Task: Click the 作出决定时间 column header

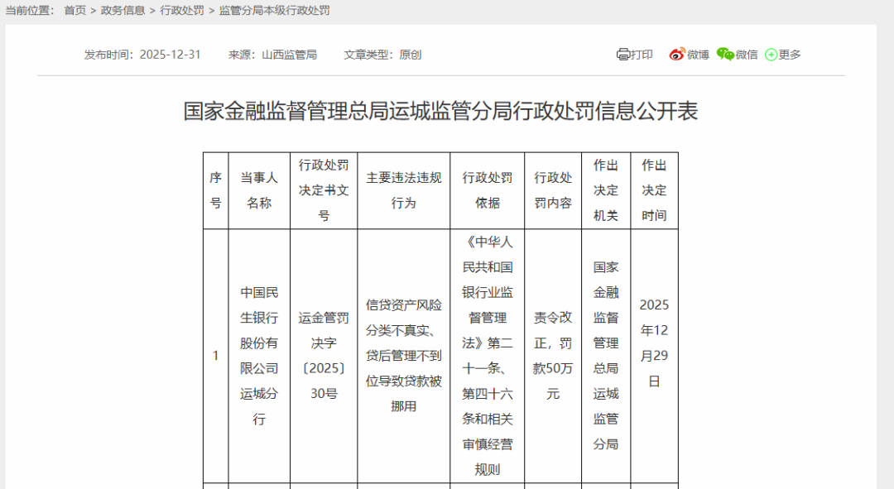Action: (654, 190)
